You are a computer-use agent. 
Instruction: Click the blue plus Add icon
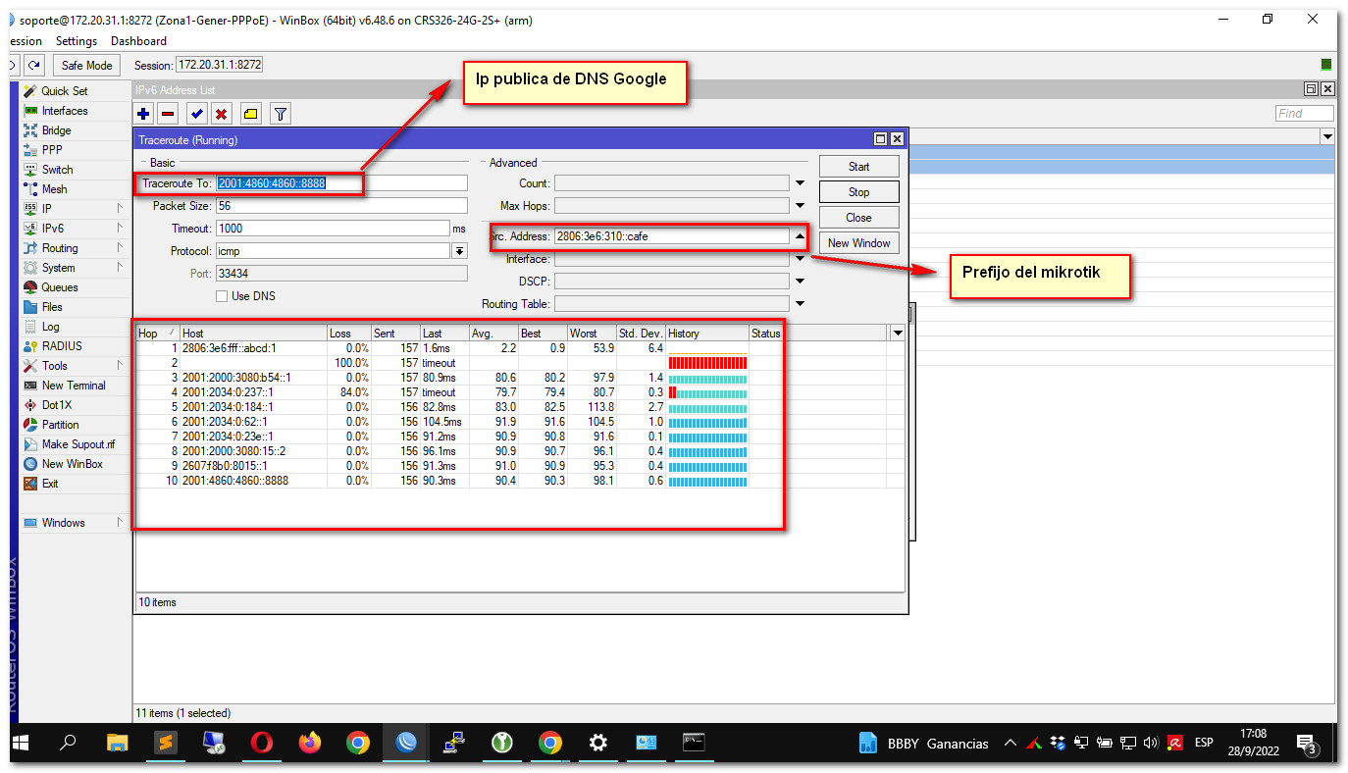[x=144, y=115]
